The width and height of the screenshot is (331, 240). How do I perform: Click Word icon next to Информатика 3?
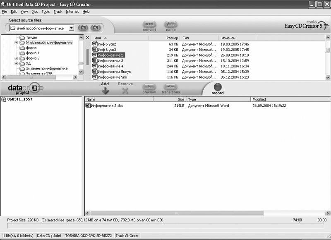pos(95,60)
